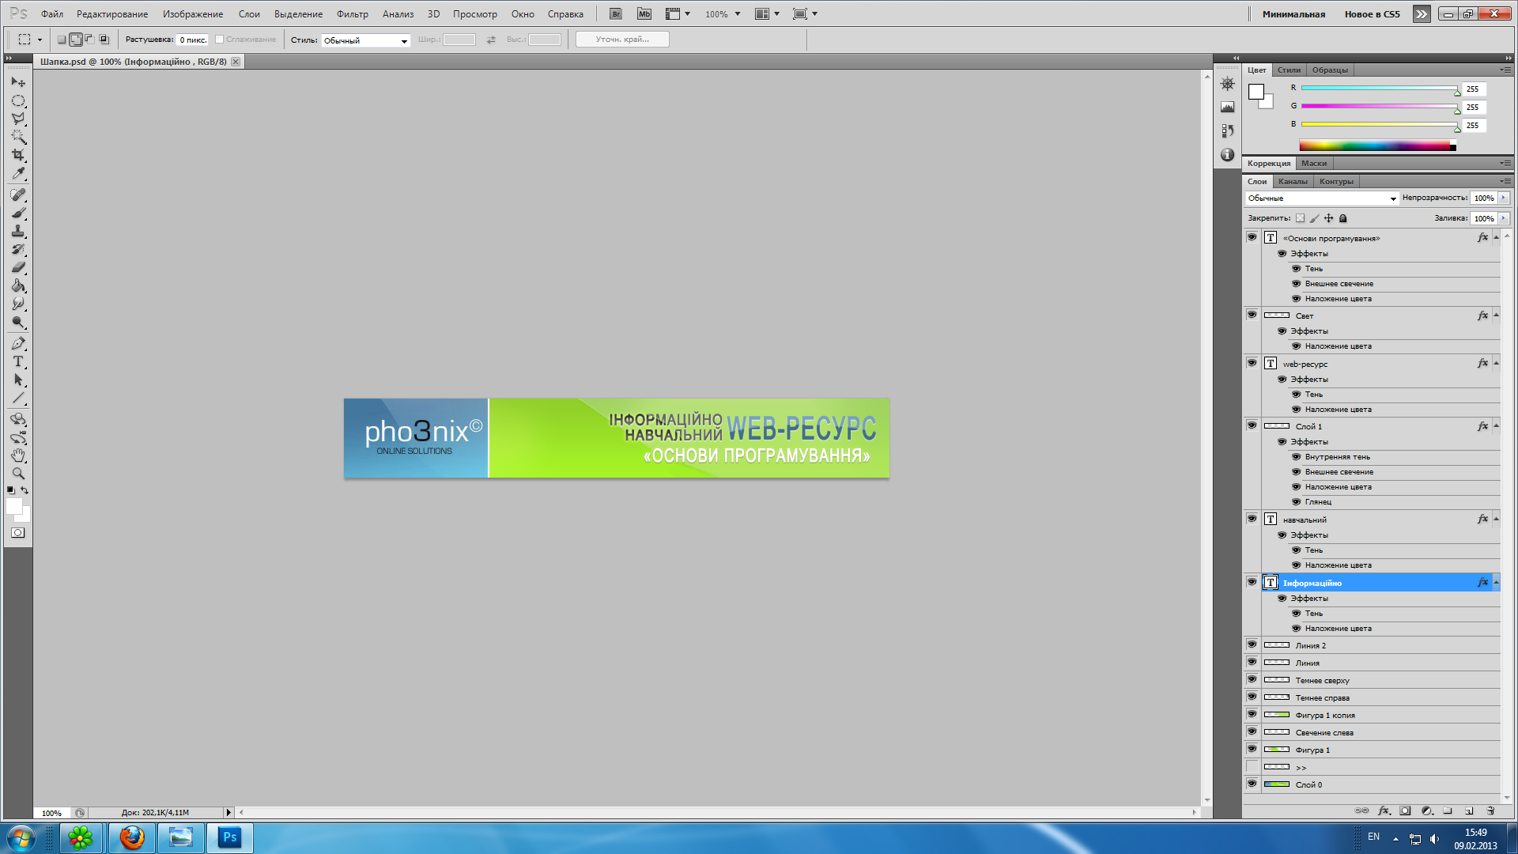Screen dimensions: 1518x854
Task: Open the add layer style fx menu
Action: [1384, 811]
